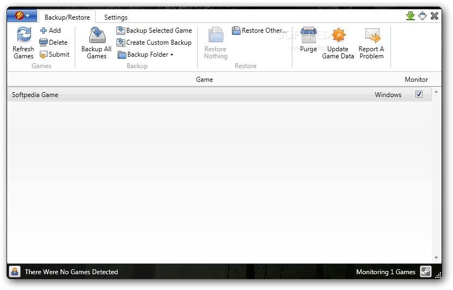Click the Purge tool
453x290 pixels.
pos(308,40)
